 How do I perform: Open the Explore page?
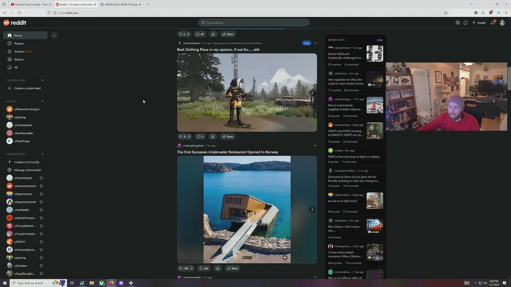26,59
